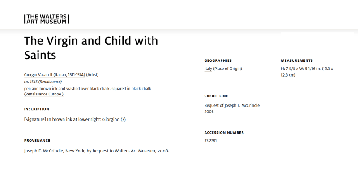Click the Accession Number heading
This screenshot has height=181, width=358.
click(x=224, y=133)
